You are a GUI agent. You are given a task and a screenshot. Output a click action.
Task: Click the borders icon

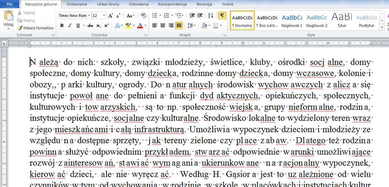coord(216,25)
